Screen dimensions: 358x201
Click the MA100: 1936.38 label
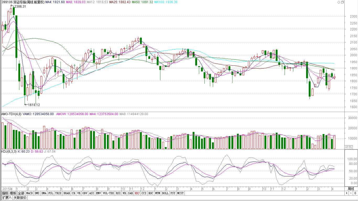coord(166,2)
